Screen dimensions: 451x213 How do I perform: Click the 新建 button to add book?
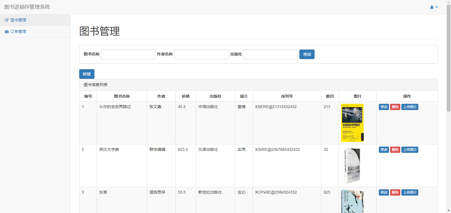click(x=87, y=74)
